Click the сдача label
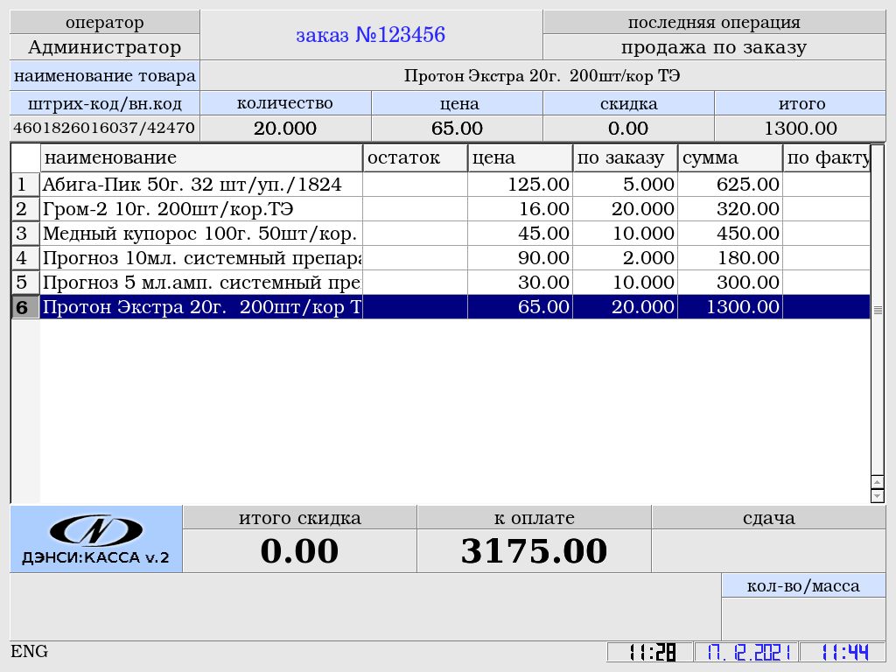 click(768, 518)
